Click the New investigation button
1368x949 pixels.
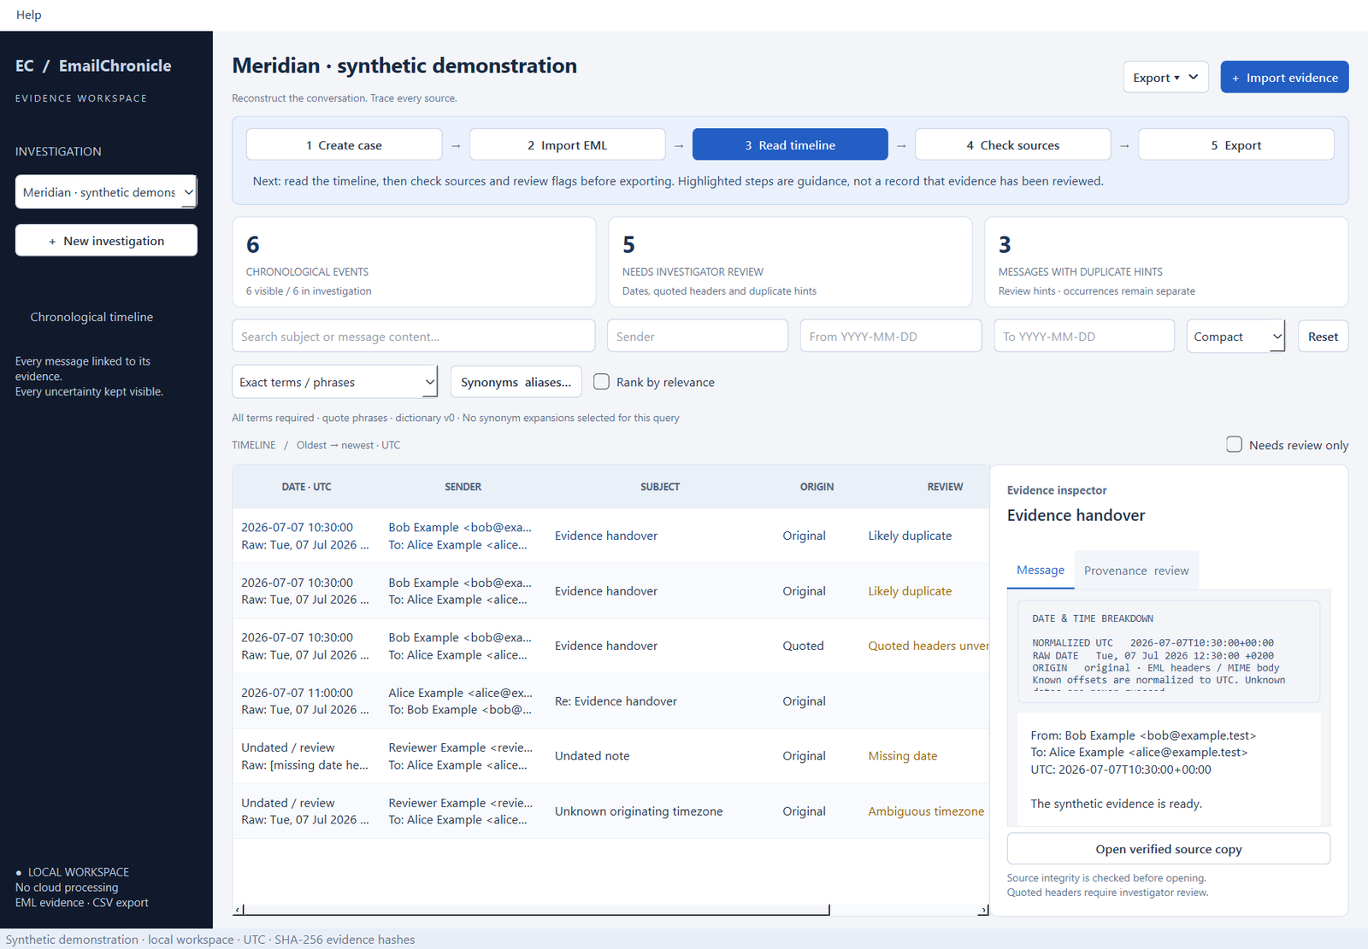coord(106,241)
